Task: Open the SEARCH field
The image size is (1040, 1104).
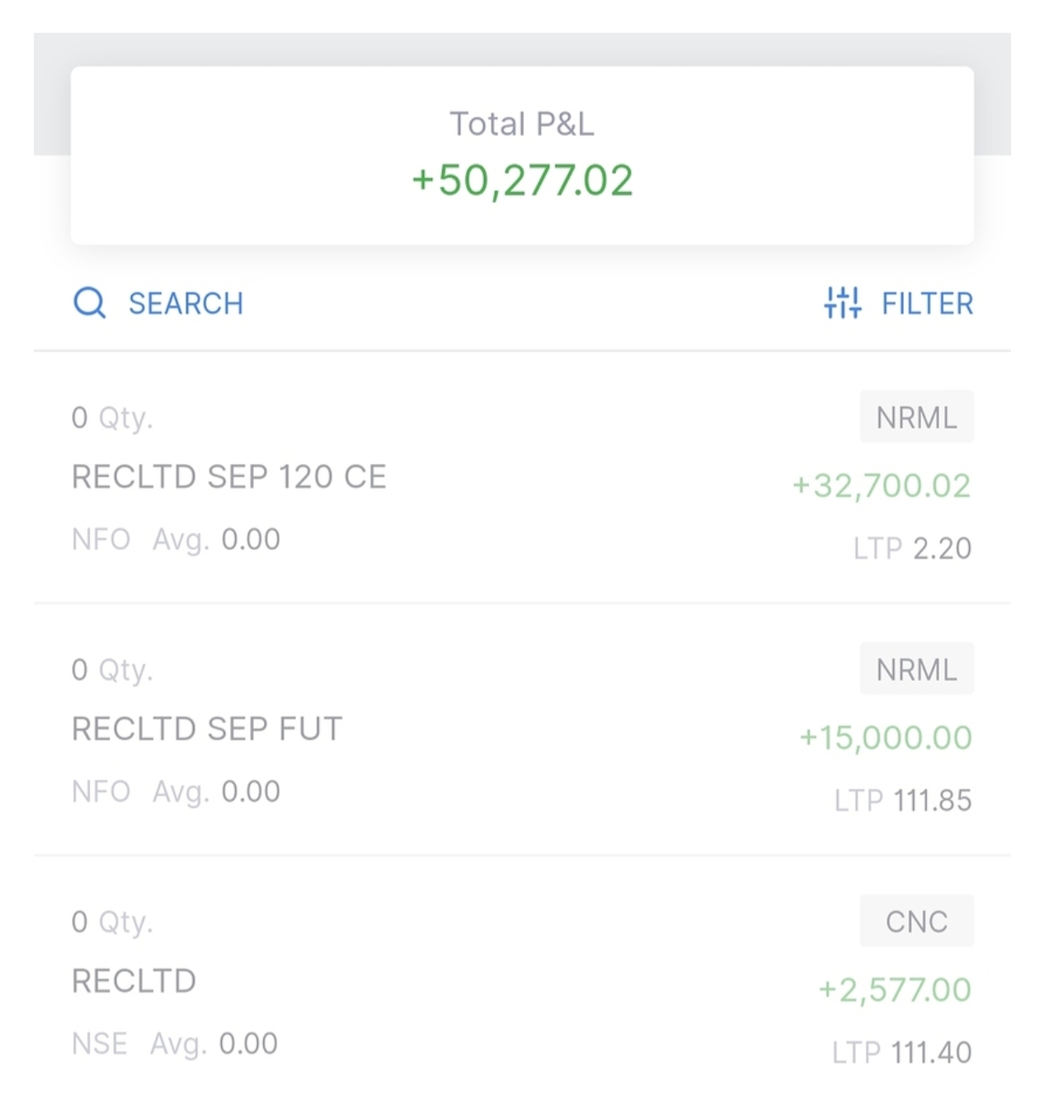Action: coord(186,303)
